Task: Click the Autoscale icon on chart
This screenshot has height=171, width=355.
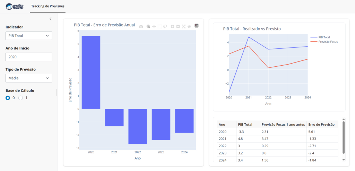Action: pos(184,27)
